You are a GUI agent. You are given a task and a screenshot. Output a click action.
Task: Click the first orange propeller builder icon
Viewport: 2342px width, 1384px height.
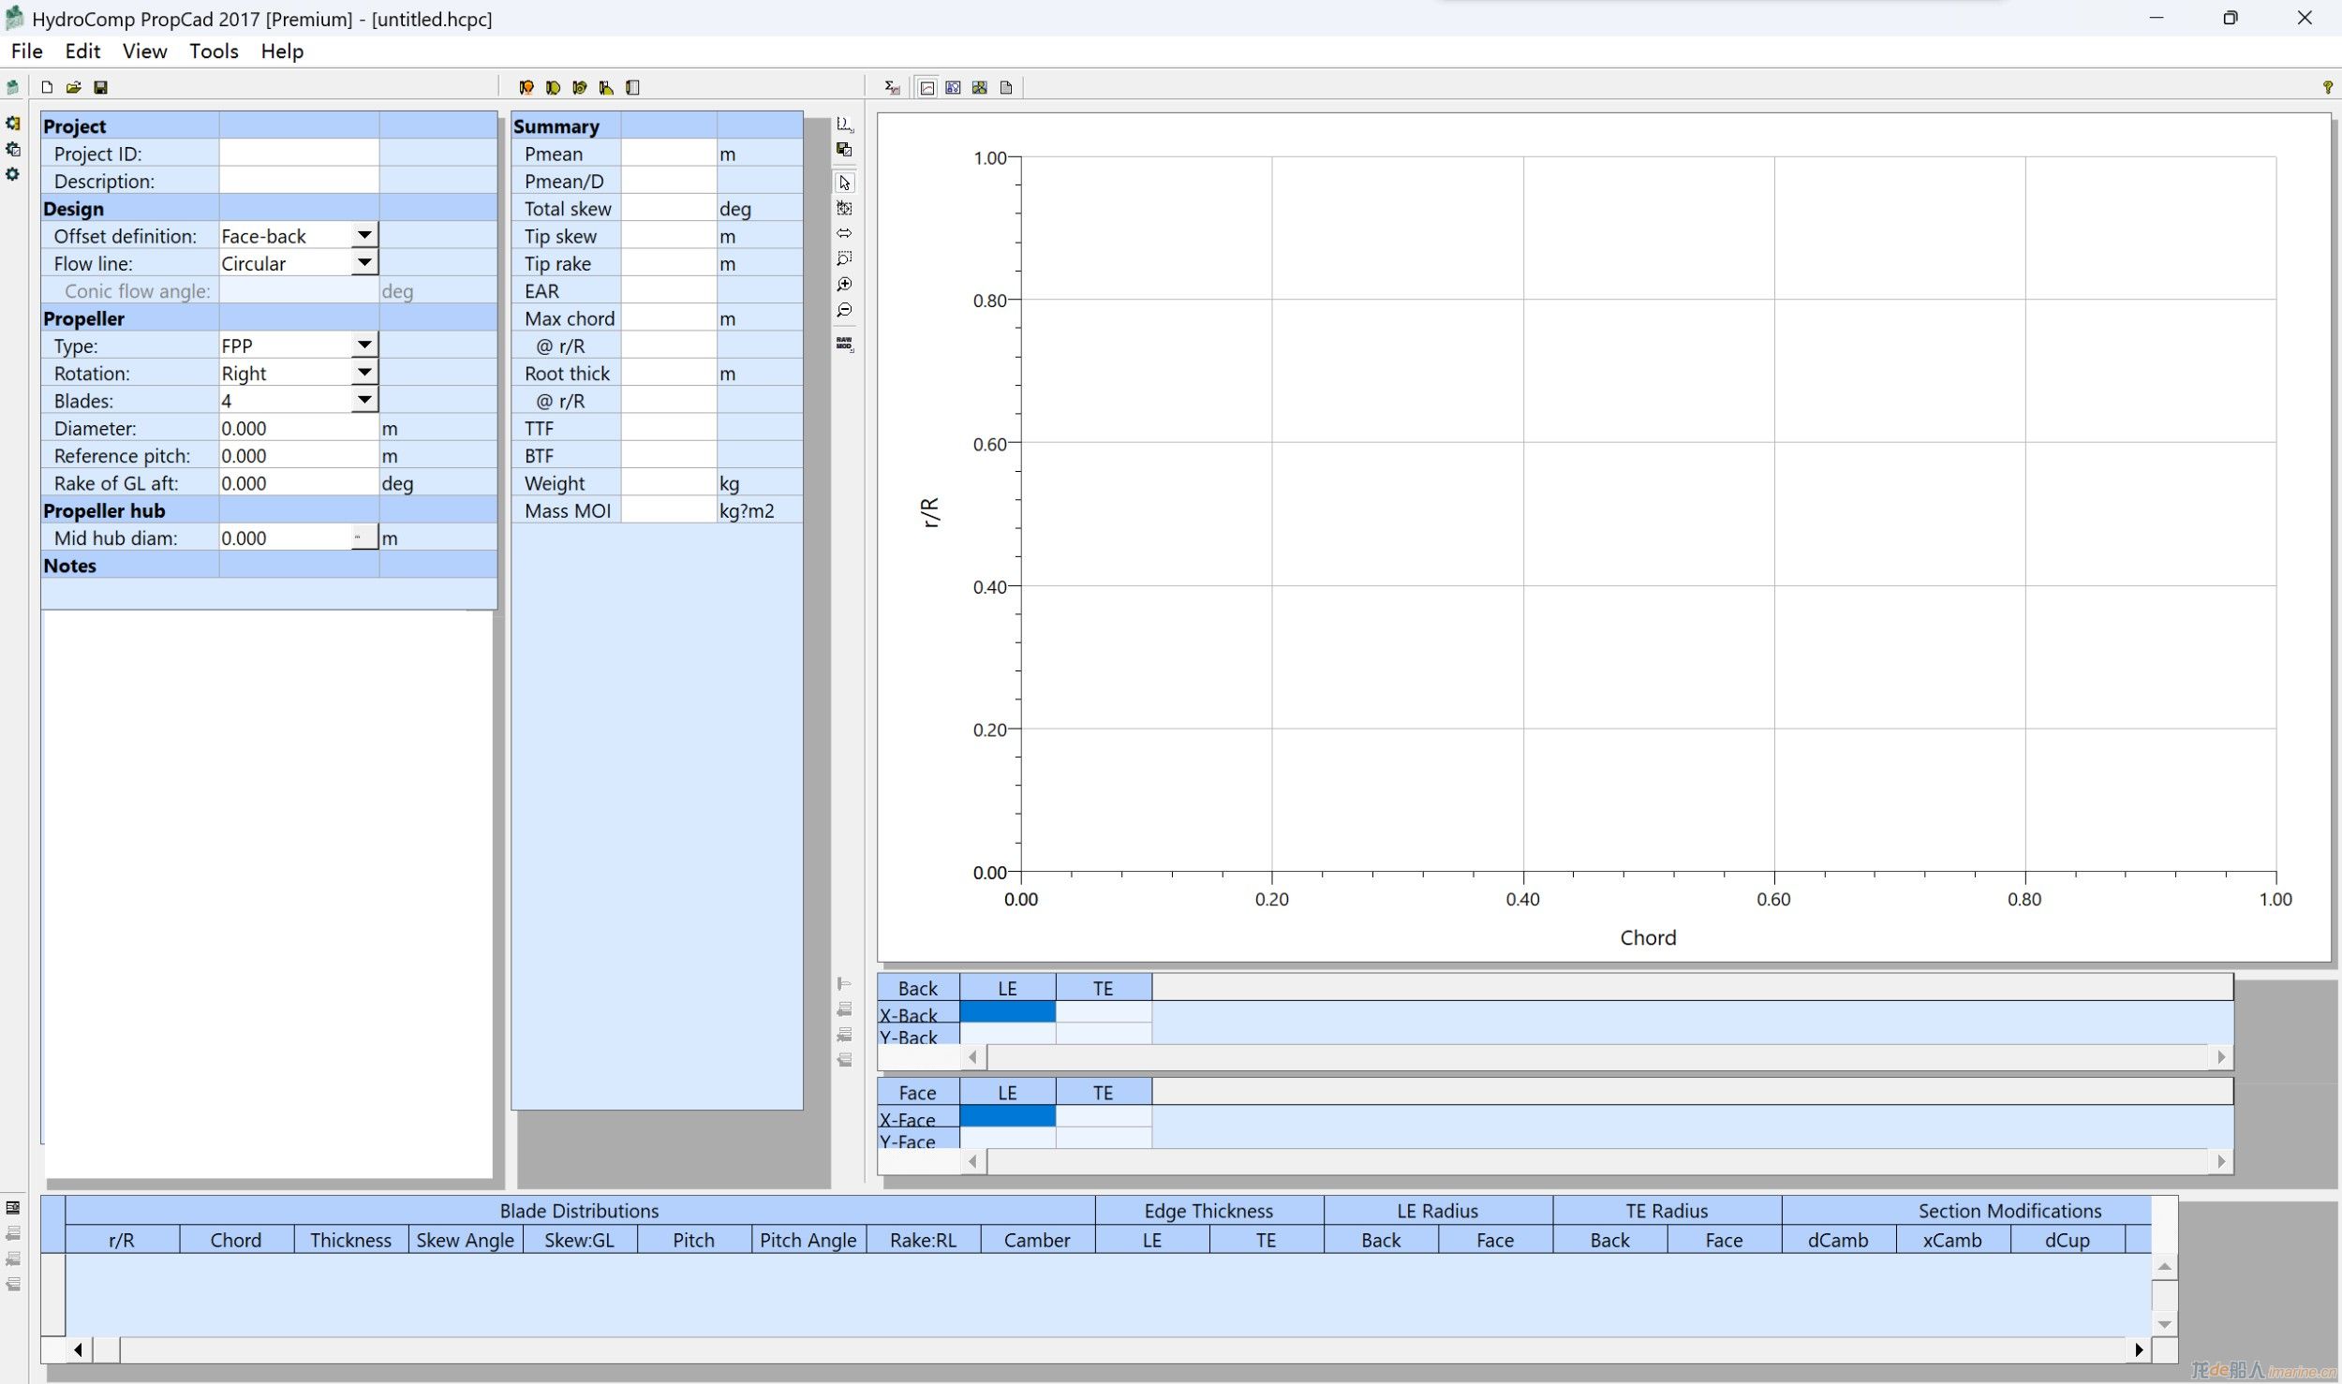pos(526,87)
